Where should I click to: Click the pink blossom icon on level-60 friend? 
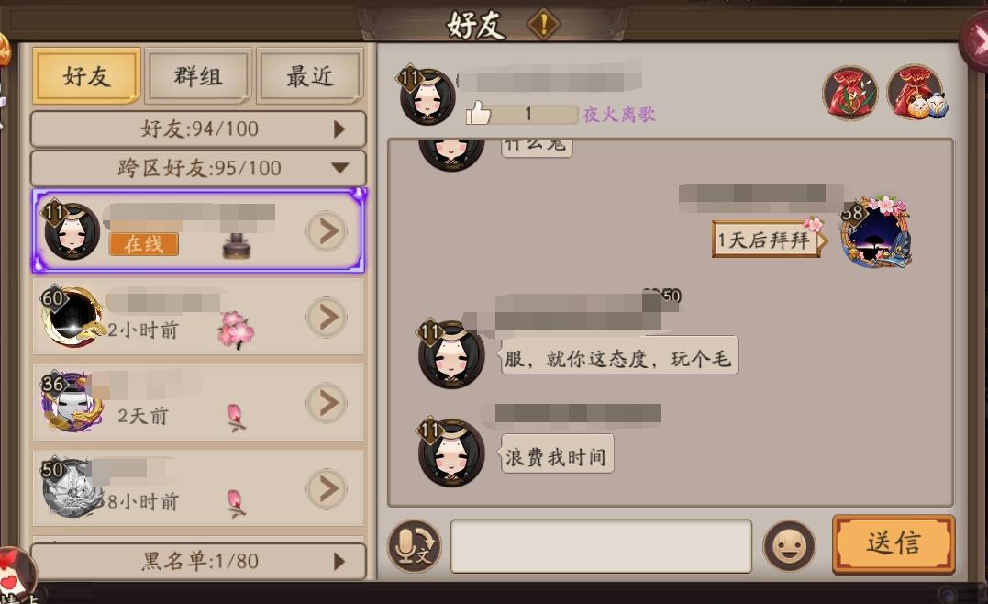[x=236, y=330]
